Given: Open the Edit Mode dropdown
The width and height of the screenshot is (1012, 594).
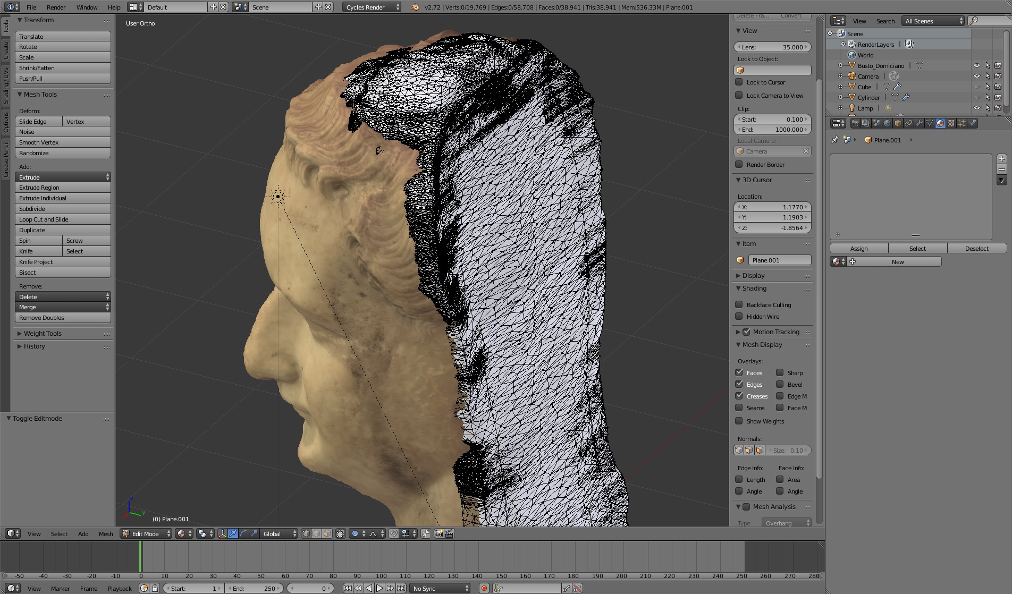Looking at the screenshot, I should pos(146,533).
